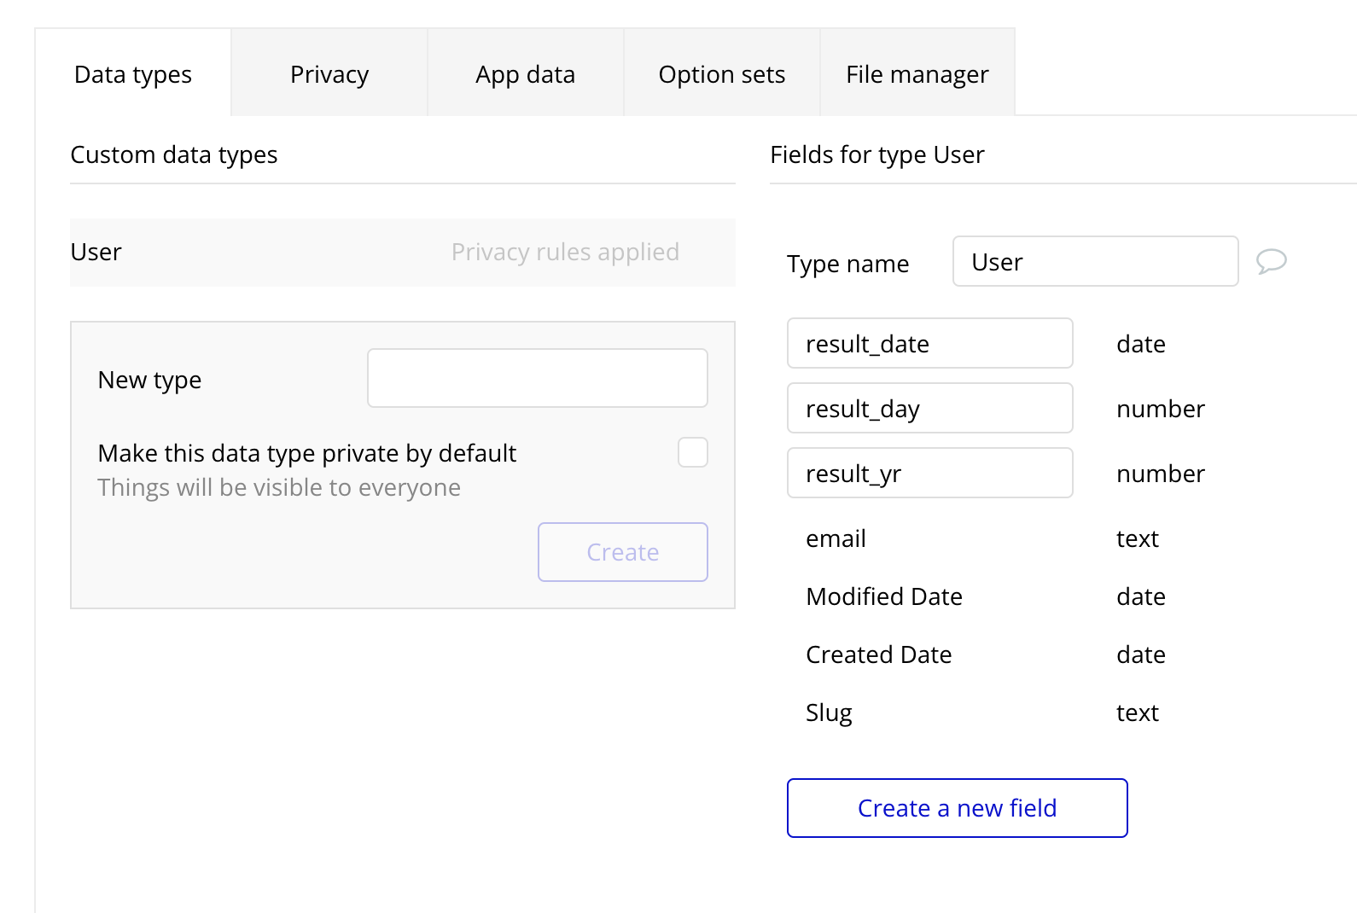Viewport: 1357px width, 913px height.
Task: Check 'Make this data type private' checkbox
Action: tap(692, 452)
